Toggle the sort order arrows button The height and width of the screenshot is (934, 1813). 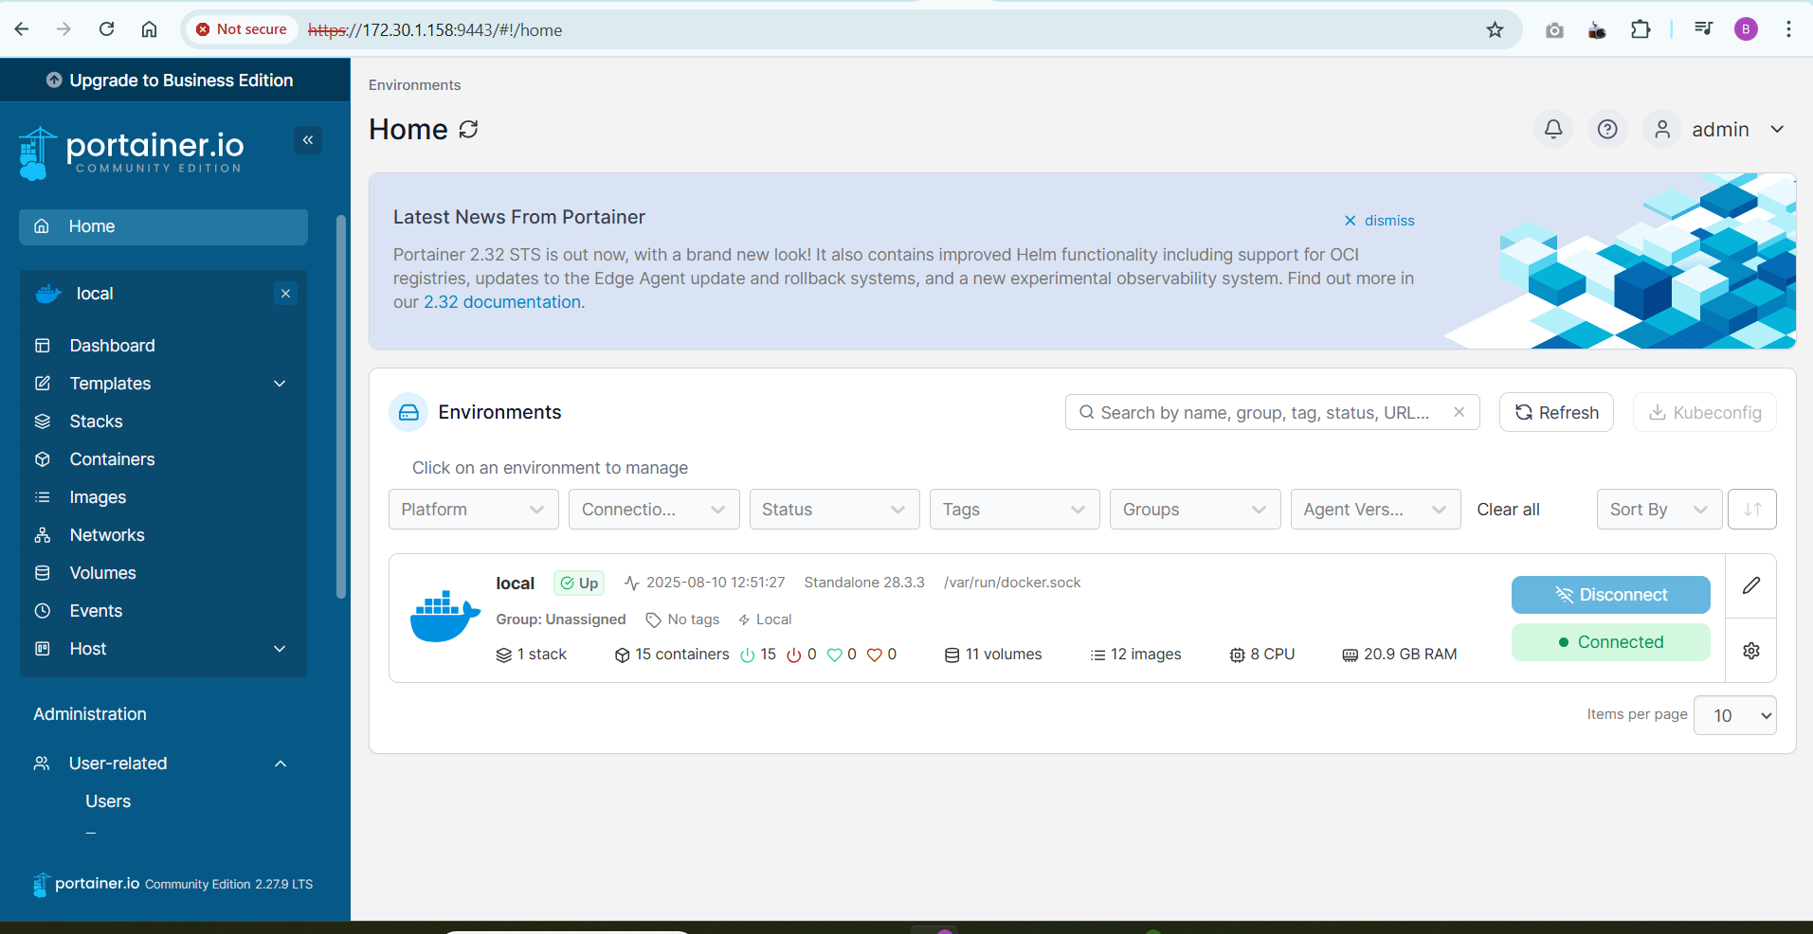pos(1752,510)
